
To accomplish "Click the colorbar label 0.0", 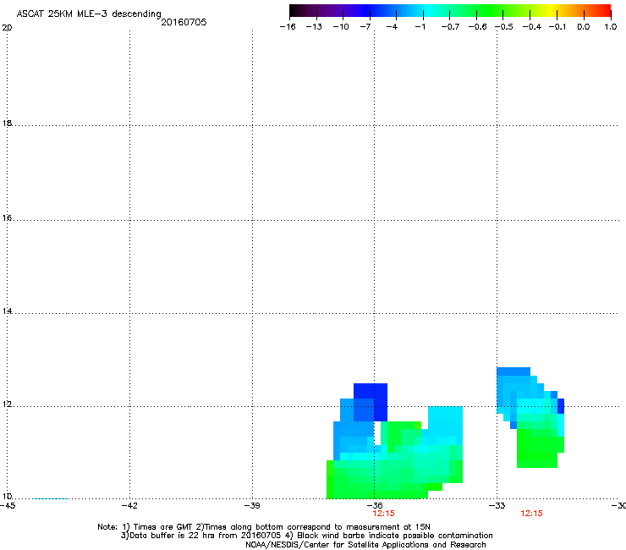I will coord(584,27).
